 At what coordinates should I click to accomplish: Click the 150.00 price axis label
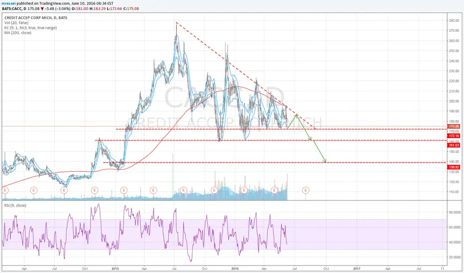(x=454, y=151)
